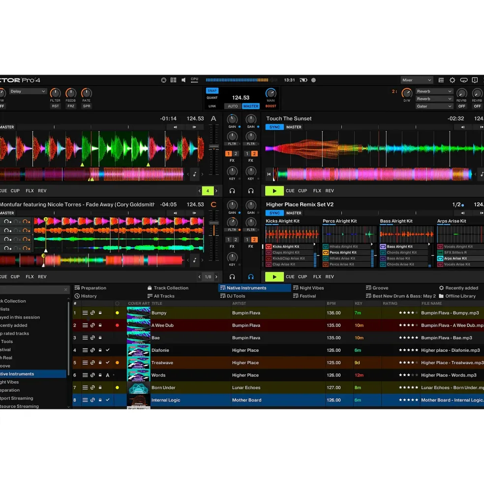Click Deck C beat jump forward arrow
This screenshot has height=484, width=484.
click(x=194, y=213)
